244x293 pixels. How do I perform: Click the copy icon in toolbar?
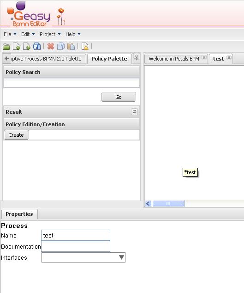(x=61, y=46)
